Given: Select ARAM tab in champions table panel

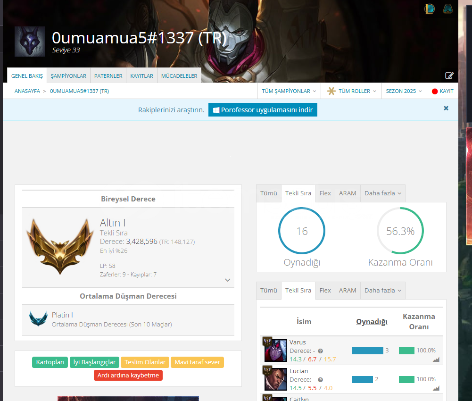Looking at the screenshot, I should tap(348, 291).
